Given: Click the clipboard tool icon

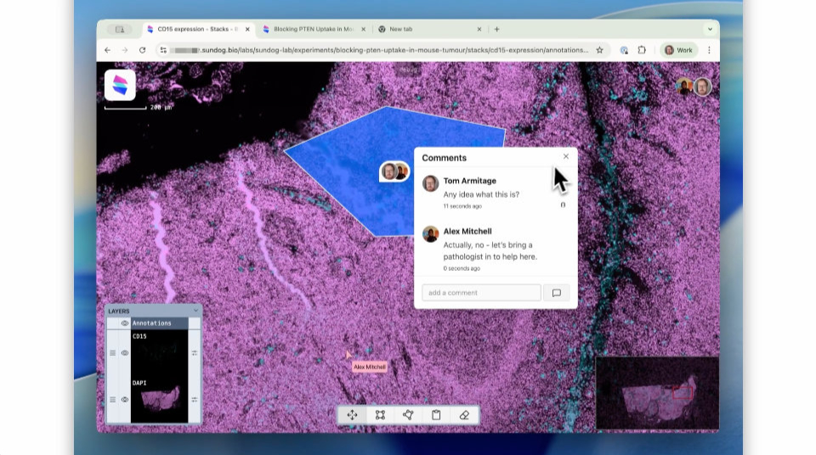Looking at the screenshot, I should (436, 415).
